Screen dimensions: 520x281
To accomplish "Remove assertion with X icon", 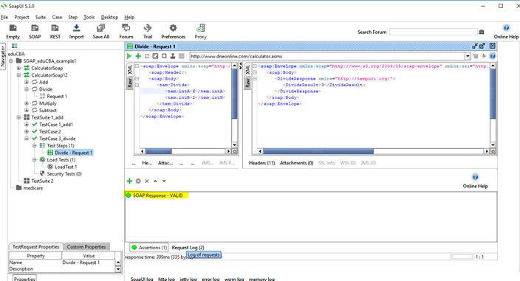I will [x=146, y=181].
